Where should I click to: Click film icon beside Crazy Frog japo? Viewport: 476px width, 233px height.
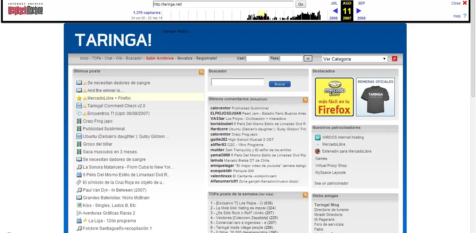click(x=79, y=121)
